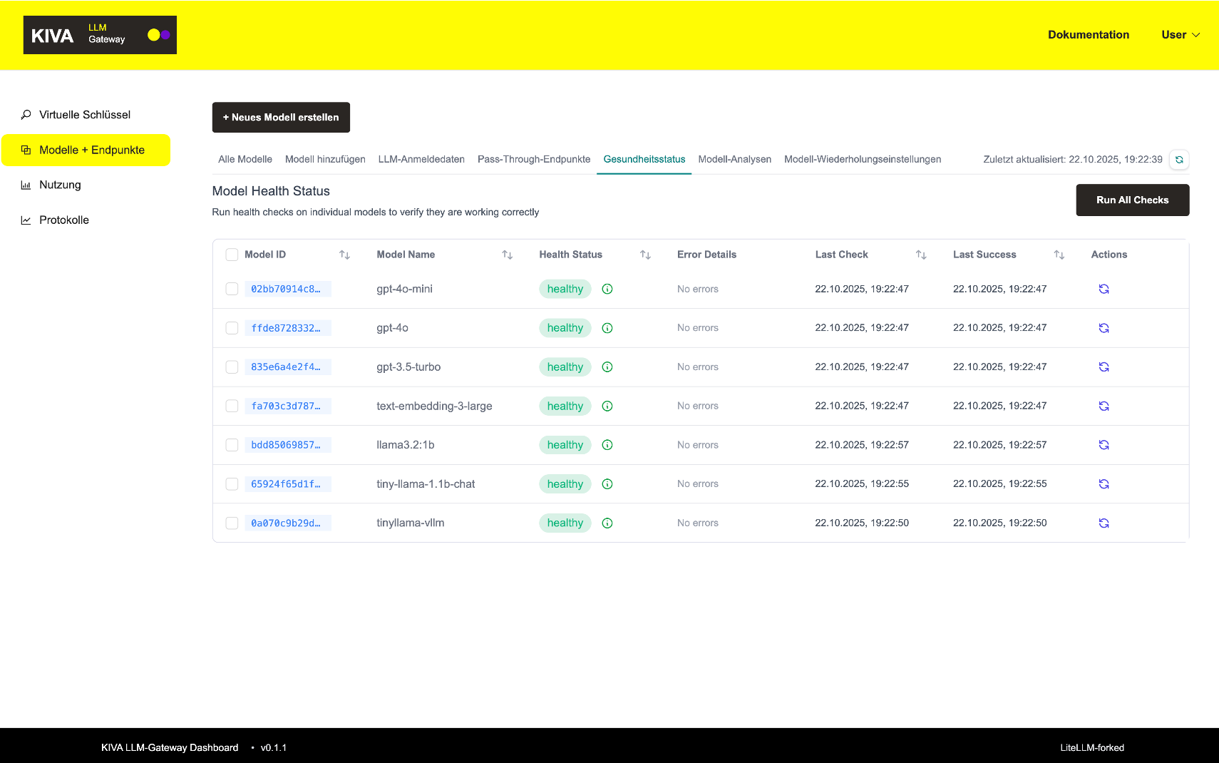Click Run All Checks button
Viewport: 1219px width, 763px height.
[1132, 200]
